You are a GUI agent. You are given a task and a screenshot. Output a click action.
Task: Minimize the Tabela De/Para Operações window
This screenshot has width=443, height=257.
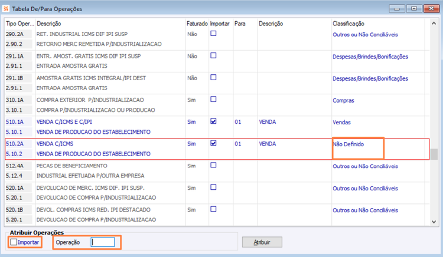pos(397,8)
